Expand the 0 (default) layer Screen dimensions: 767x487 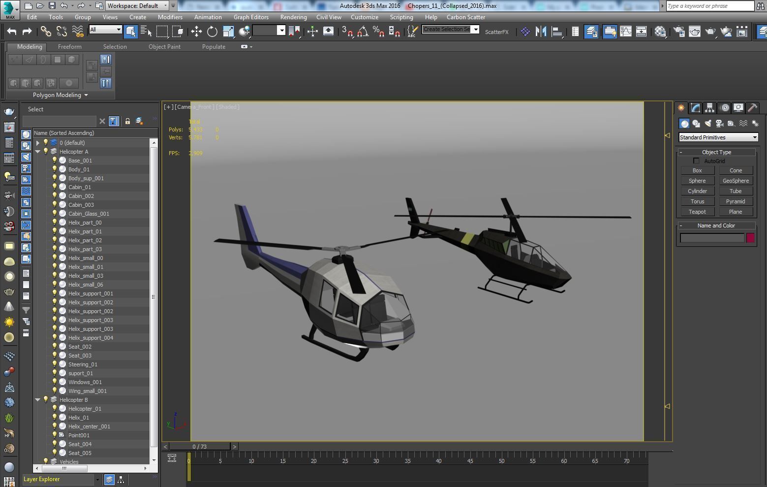[37, 143]
